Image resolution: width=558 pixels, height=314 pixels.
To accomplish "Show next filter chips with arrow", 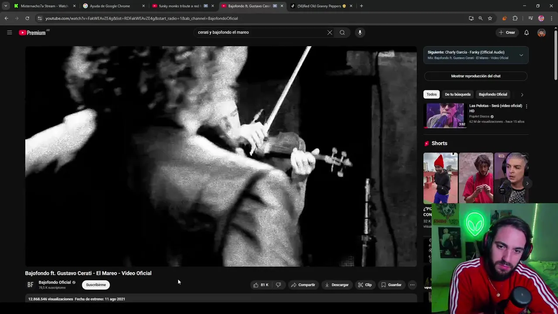I will pyautogui.click(x=522, y=95).
